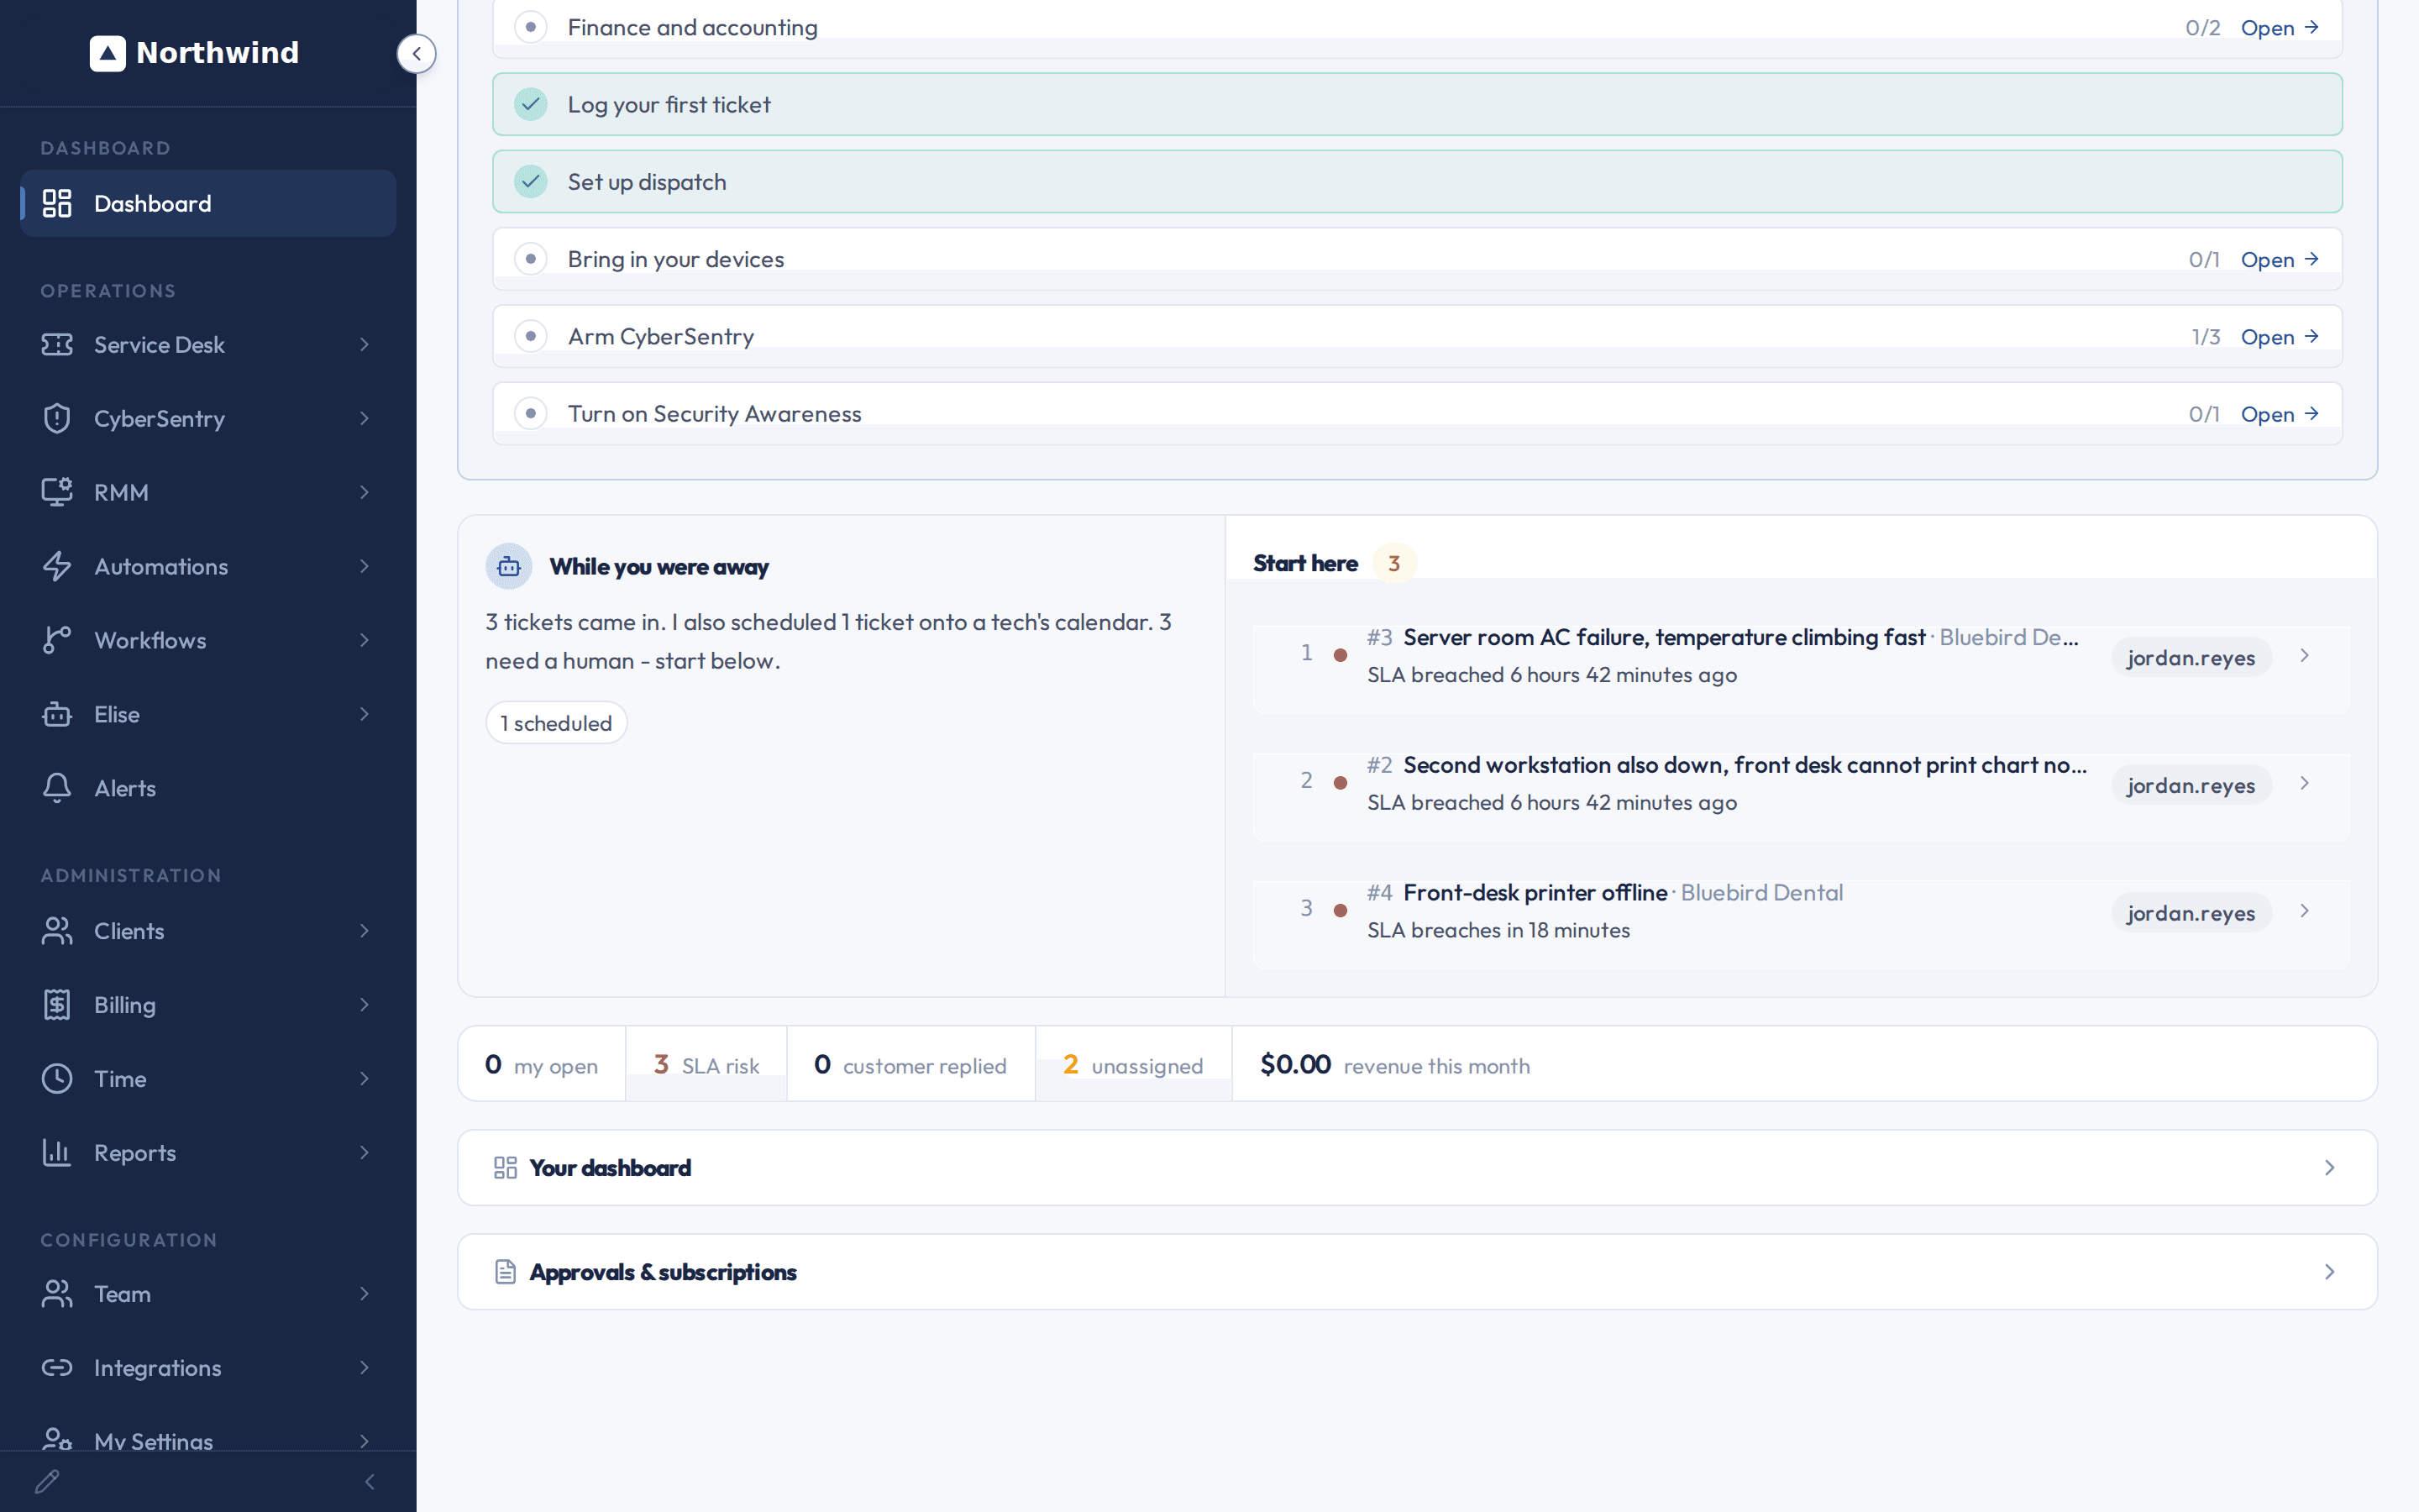Toggle the Set up dispatch checkmark
Screen dimensions: 2419x1512
[x=531, y=181]
